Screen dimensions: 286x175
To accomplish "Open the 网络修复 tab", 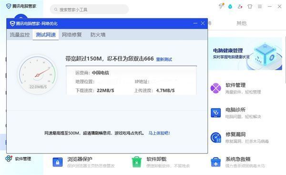I will point(71,35).
